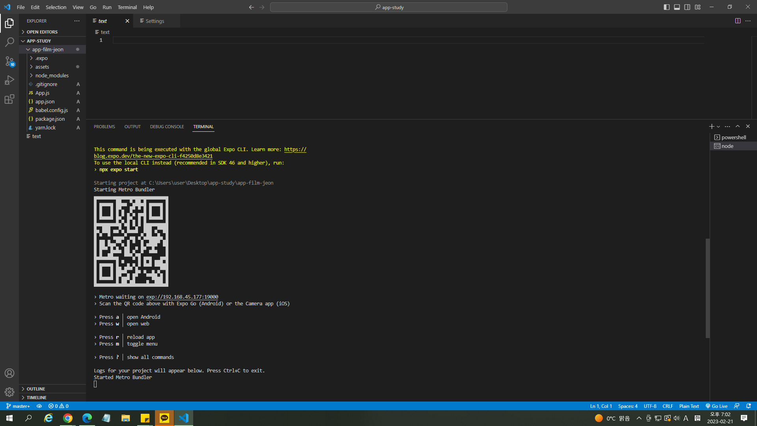Open the feedback icon in status bar
The width and height of the screenshot is (757, 426).
click(736, 406)
